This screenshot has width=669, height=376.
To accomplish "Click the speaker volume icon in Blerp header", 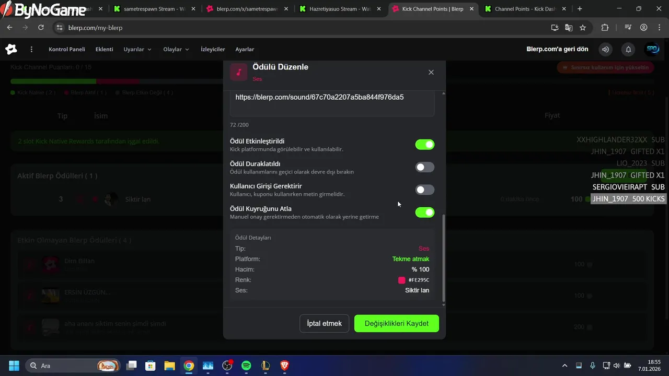I will 605,49.
